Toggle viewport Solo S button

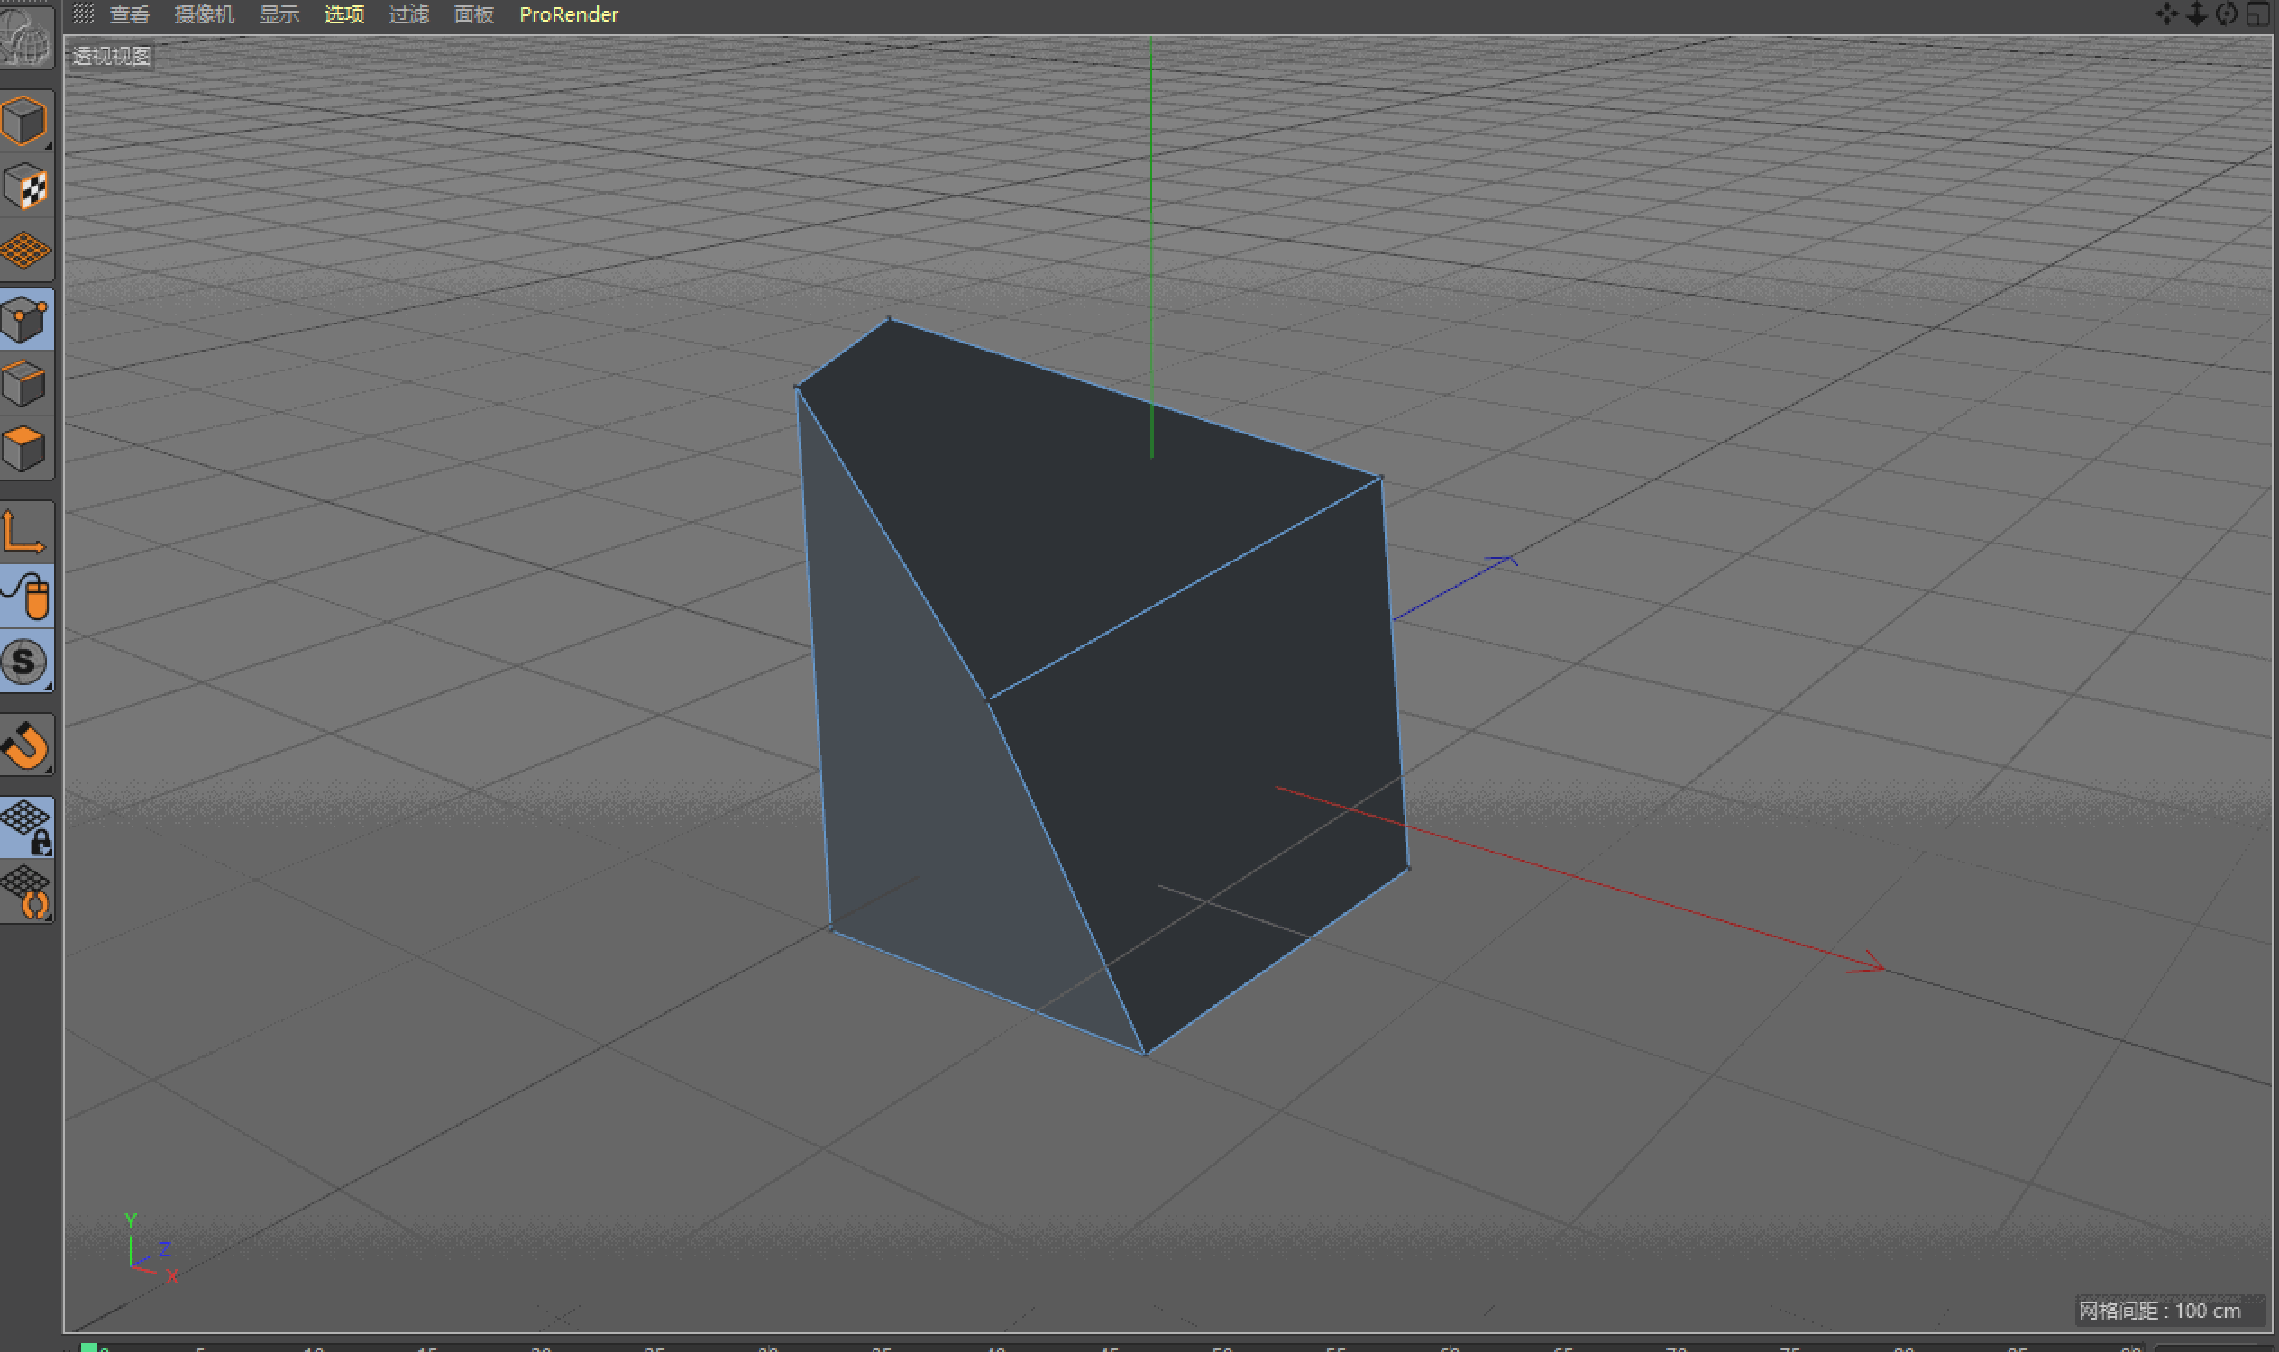coord(24,662)
